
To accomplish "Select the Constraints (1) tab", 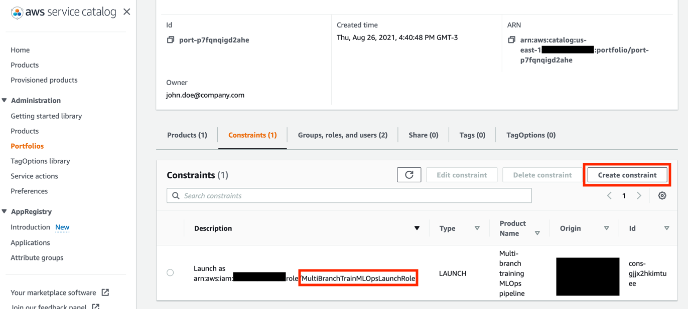I will [252, 135].
